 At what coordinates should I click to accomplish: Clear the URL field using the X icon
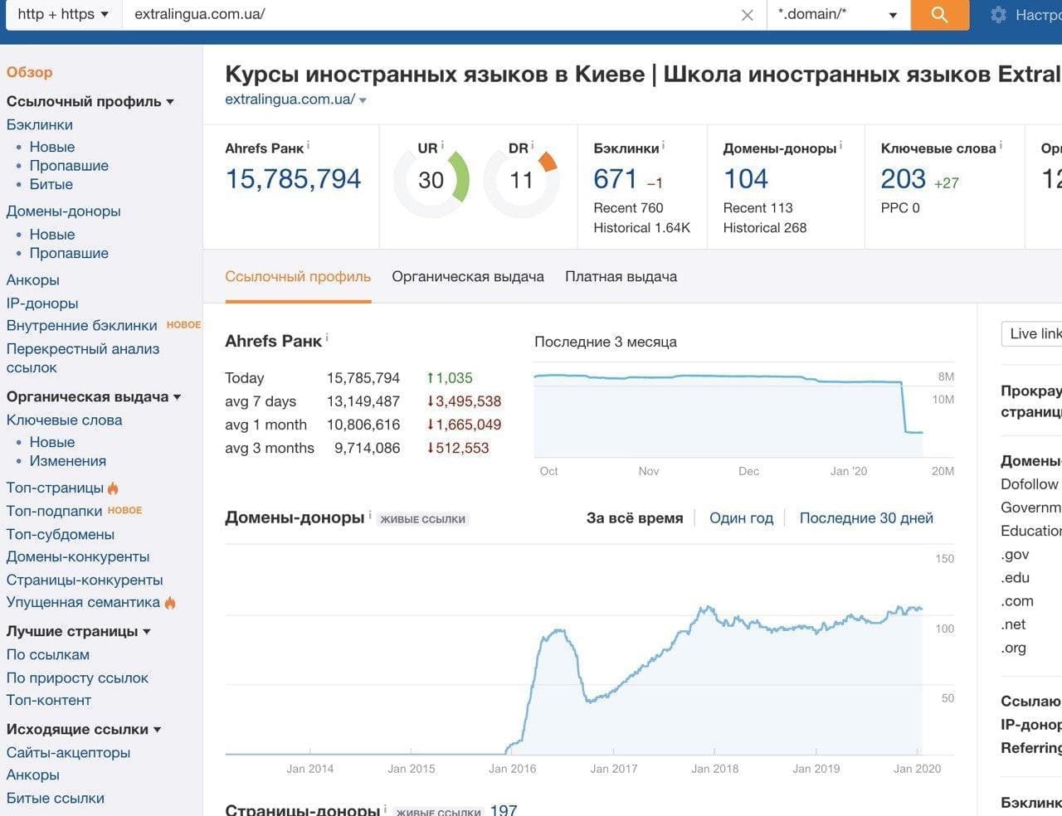click(x=748, y=14)
